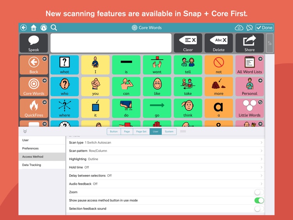Image resolution: width=293 pixels, height=220 pixels.
Task: Toggle Selection feedback sound switch
Action: (259, 209)
